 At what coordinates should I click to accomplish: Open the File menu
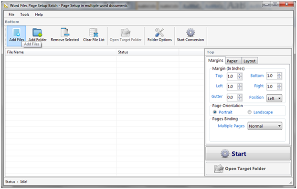coord(11,15)
